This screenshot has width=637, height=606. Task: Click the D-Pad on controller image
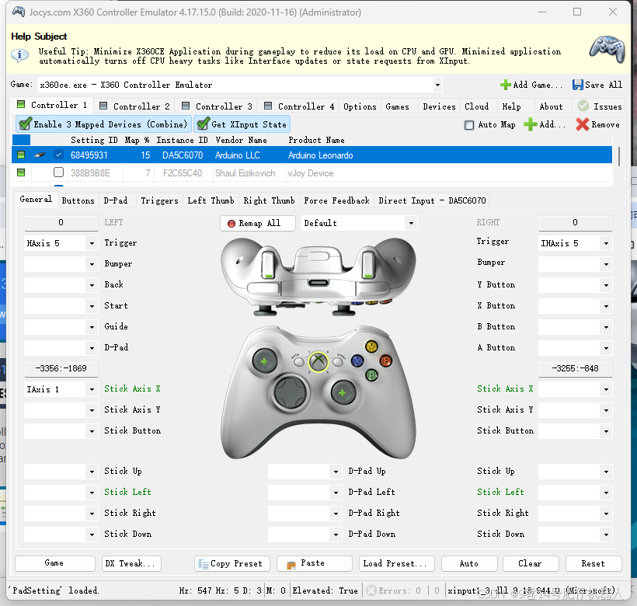[x=290, y=392]
